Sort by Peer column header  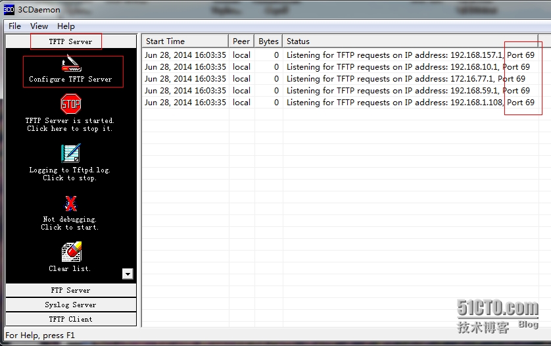click(241, 41)
